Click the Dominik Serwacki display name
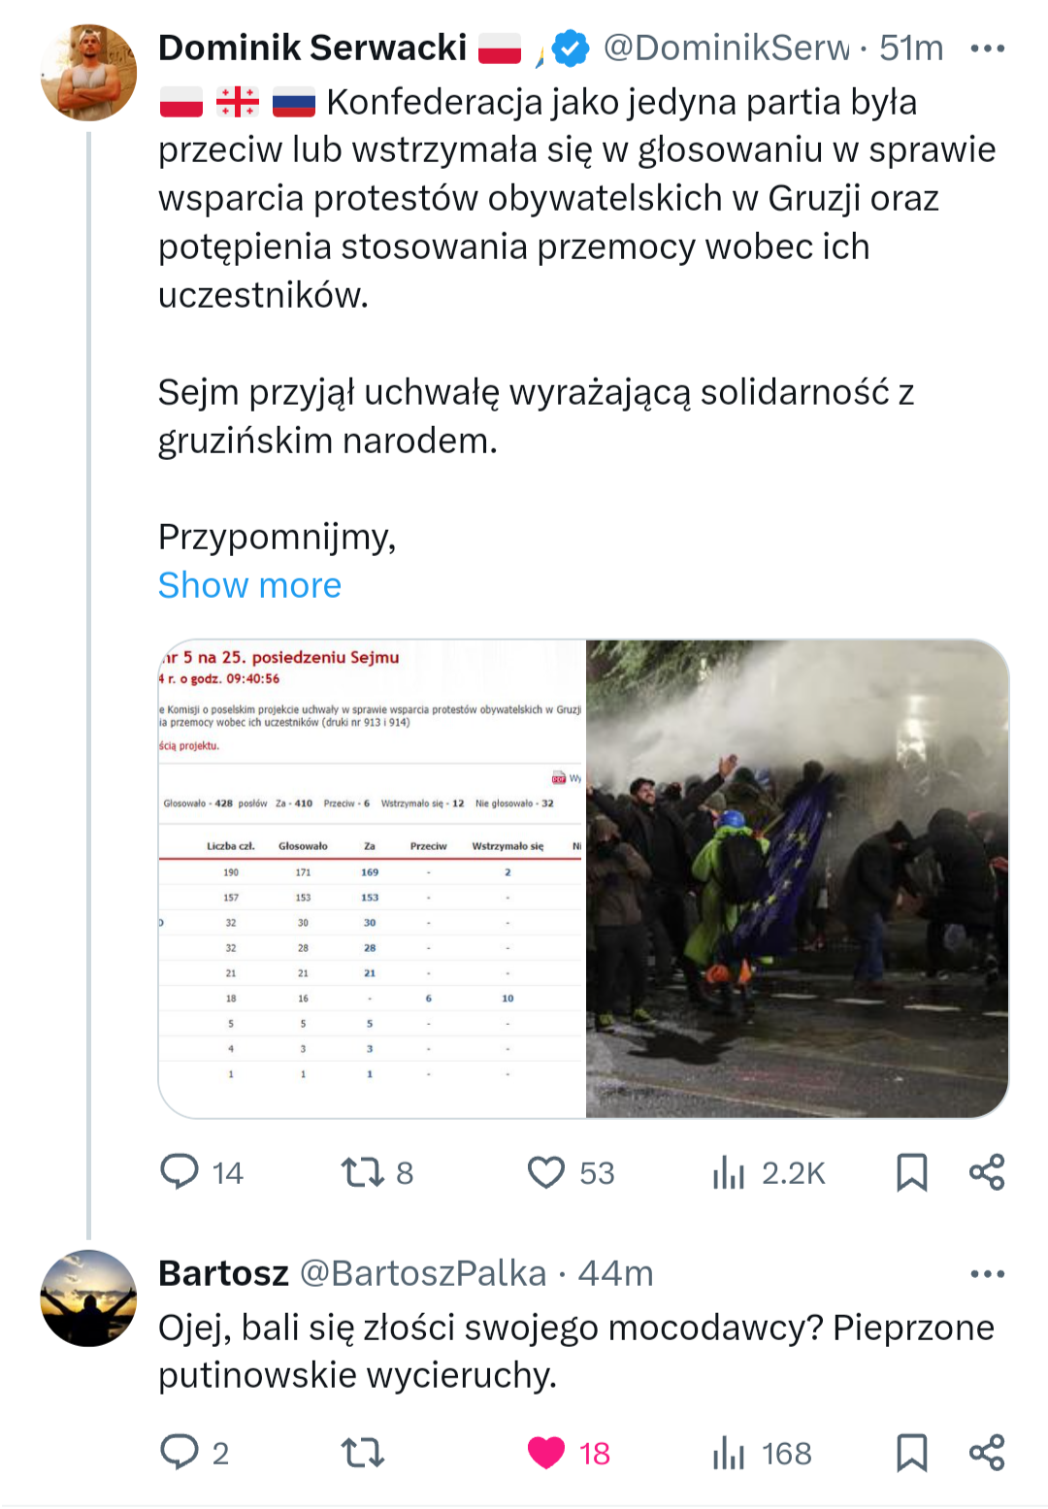This screenshot has width=1048, height=1509. pyautogui.click(x=312, y=48)
